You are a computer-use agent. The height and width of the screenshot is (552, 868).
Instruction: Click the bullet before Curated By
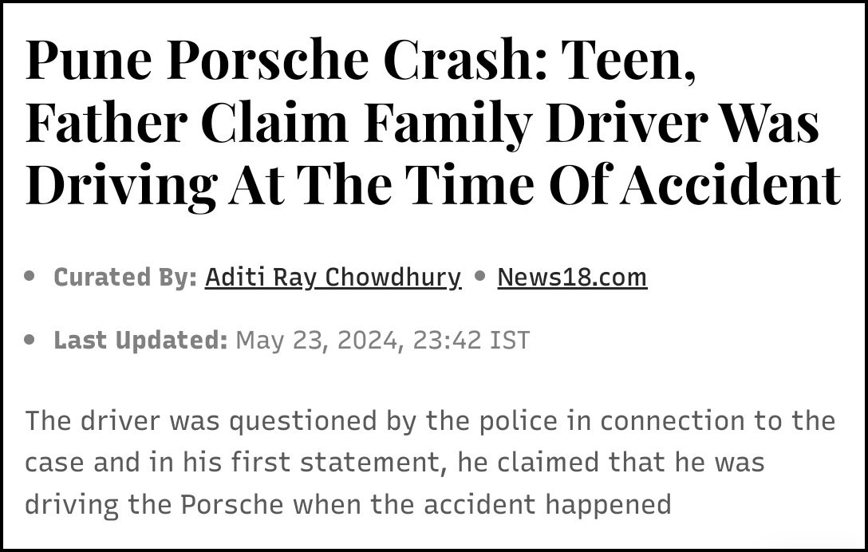30,275
